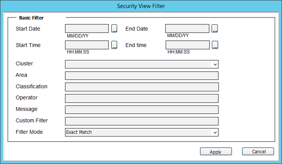This screenshot has width=282, height=164.
Task: Focus the End time input field
Action: coord(187,45)
